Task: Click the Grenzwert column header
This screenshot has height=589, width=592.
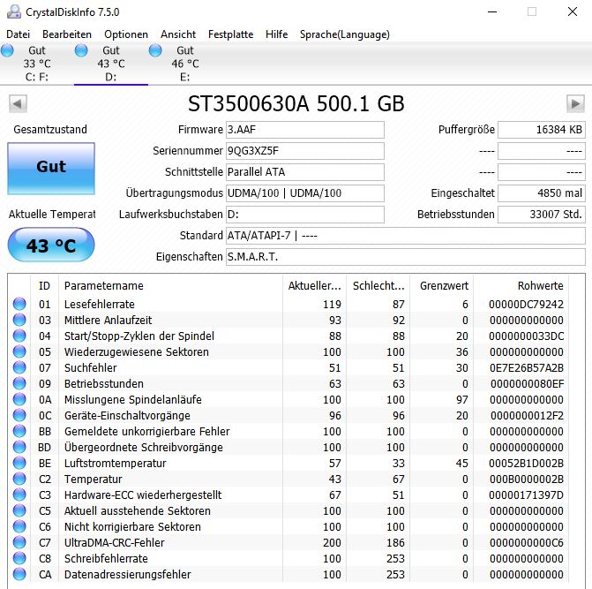Action: tap(444, 285)
